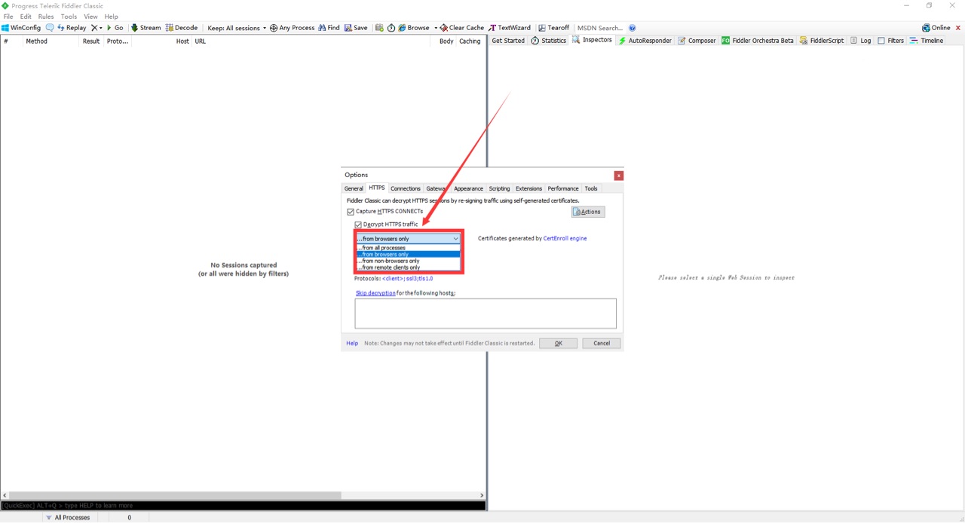Click the comment speech bubble icon
965x523 pixels.
[x=51, y=28]
